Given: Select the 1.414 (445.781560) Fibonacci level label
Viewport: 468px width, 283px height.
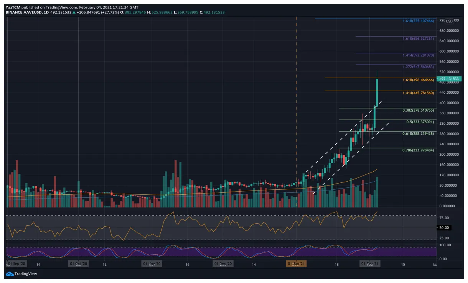Looking at the screenshot, I should [419, 93].
